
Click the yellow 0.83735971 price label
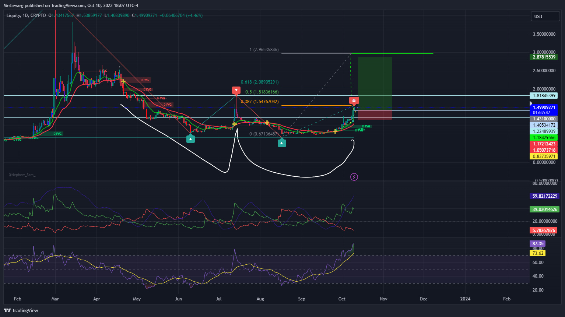pos(544,156)
